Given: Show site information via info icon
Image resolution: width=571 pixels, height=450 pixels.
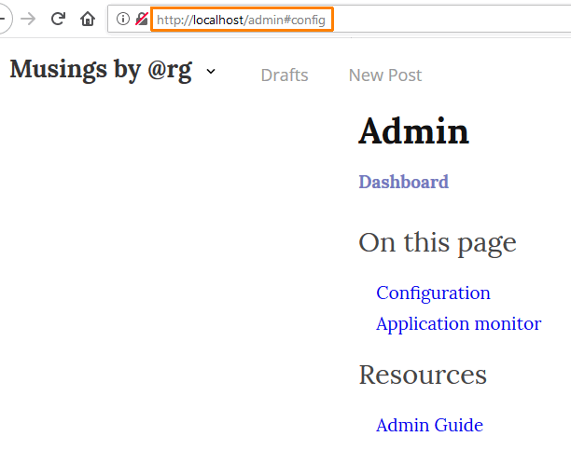Looking at the screenshot, I should point(122,19).
